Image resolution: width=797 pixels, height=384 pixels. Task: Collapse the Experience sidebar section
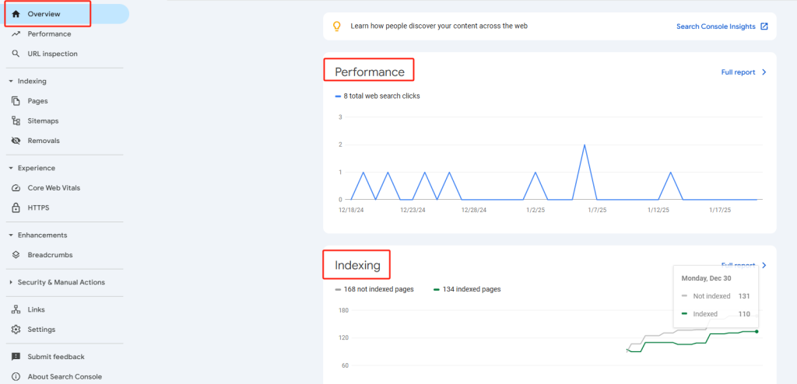pyautogui.click(x=11, y=168)
